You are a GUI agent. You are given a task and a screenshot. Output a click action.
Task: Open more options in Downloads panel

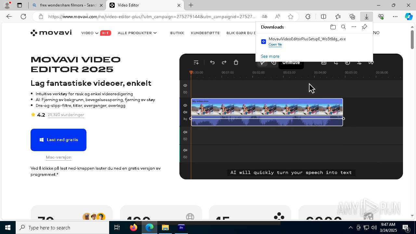click(354, 27)
